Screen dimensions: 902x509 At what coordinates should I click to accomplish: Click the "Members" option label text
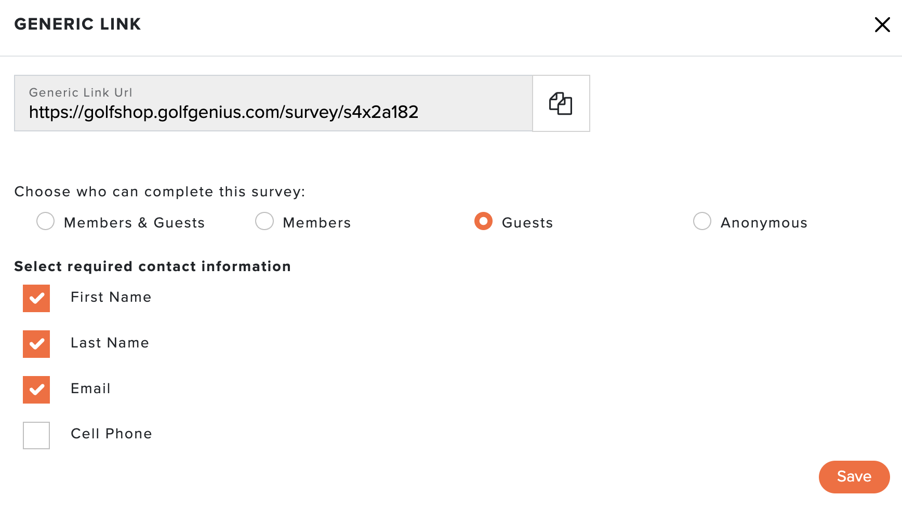click(x=317, y=223)
